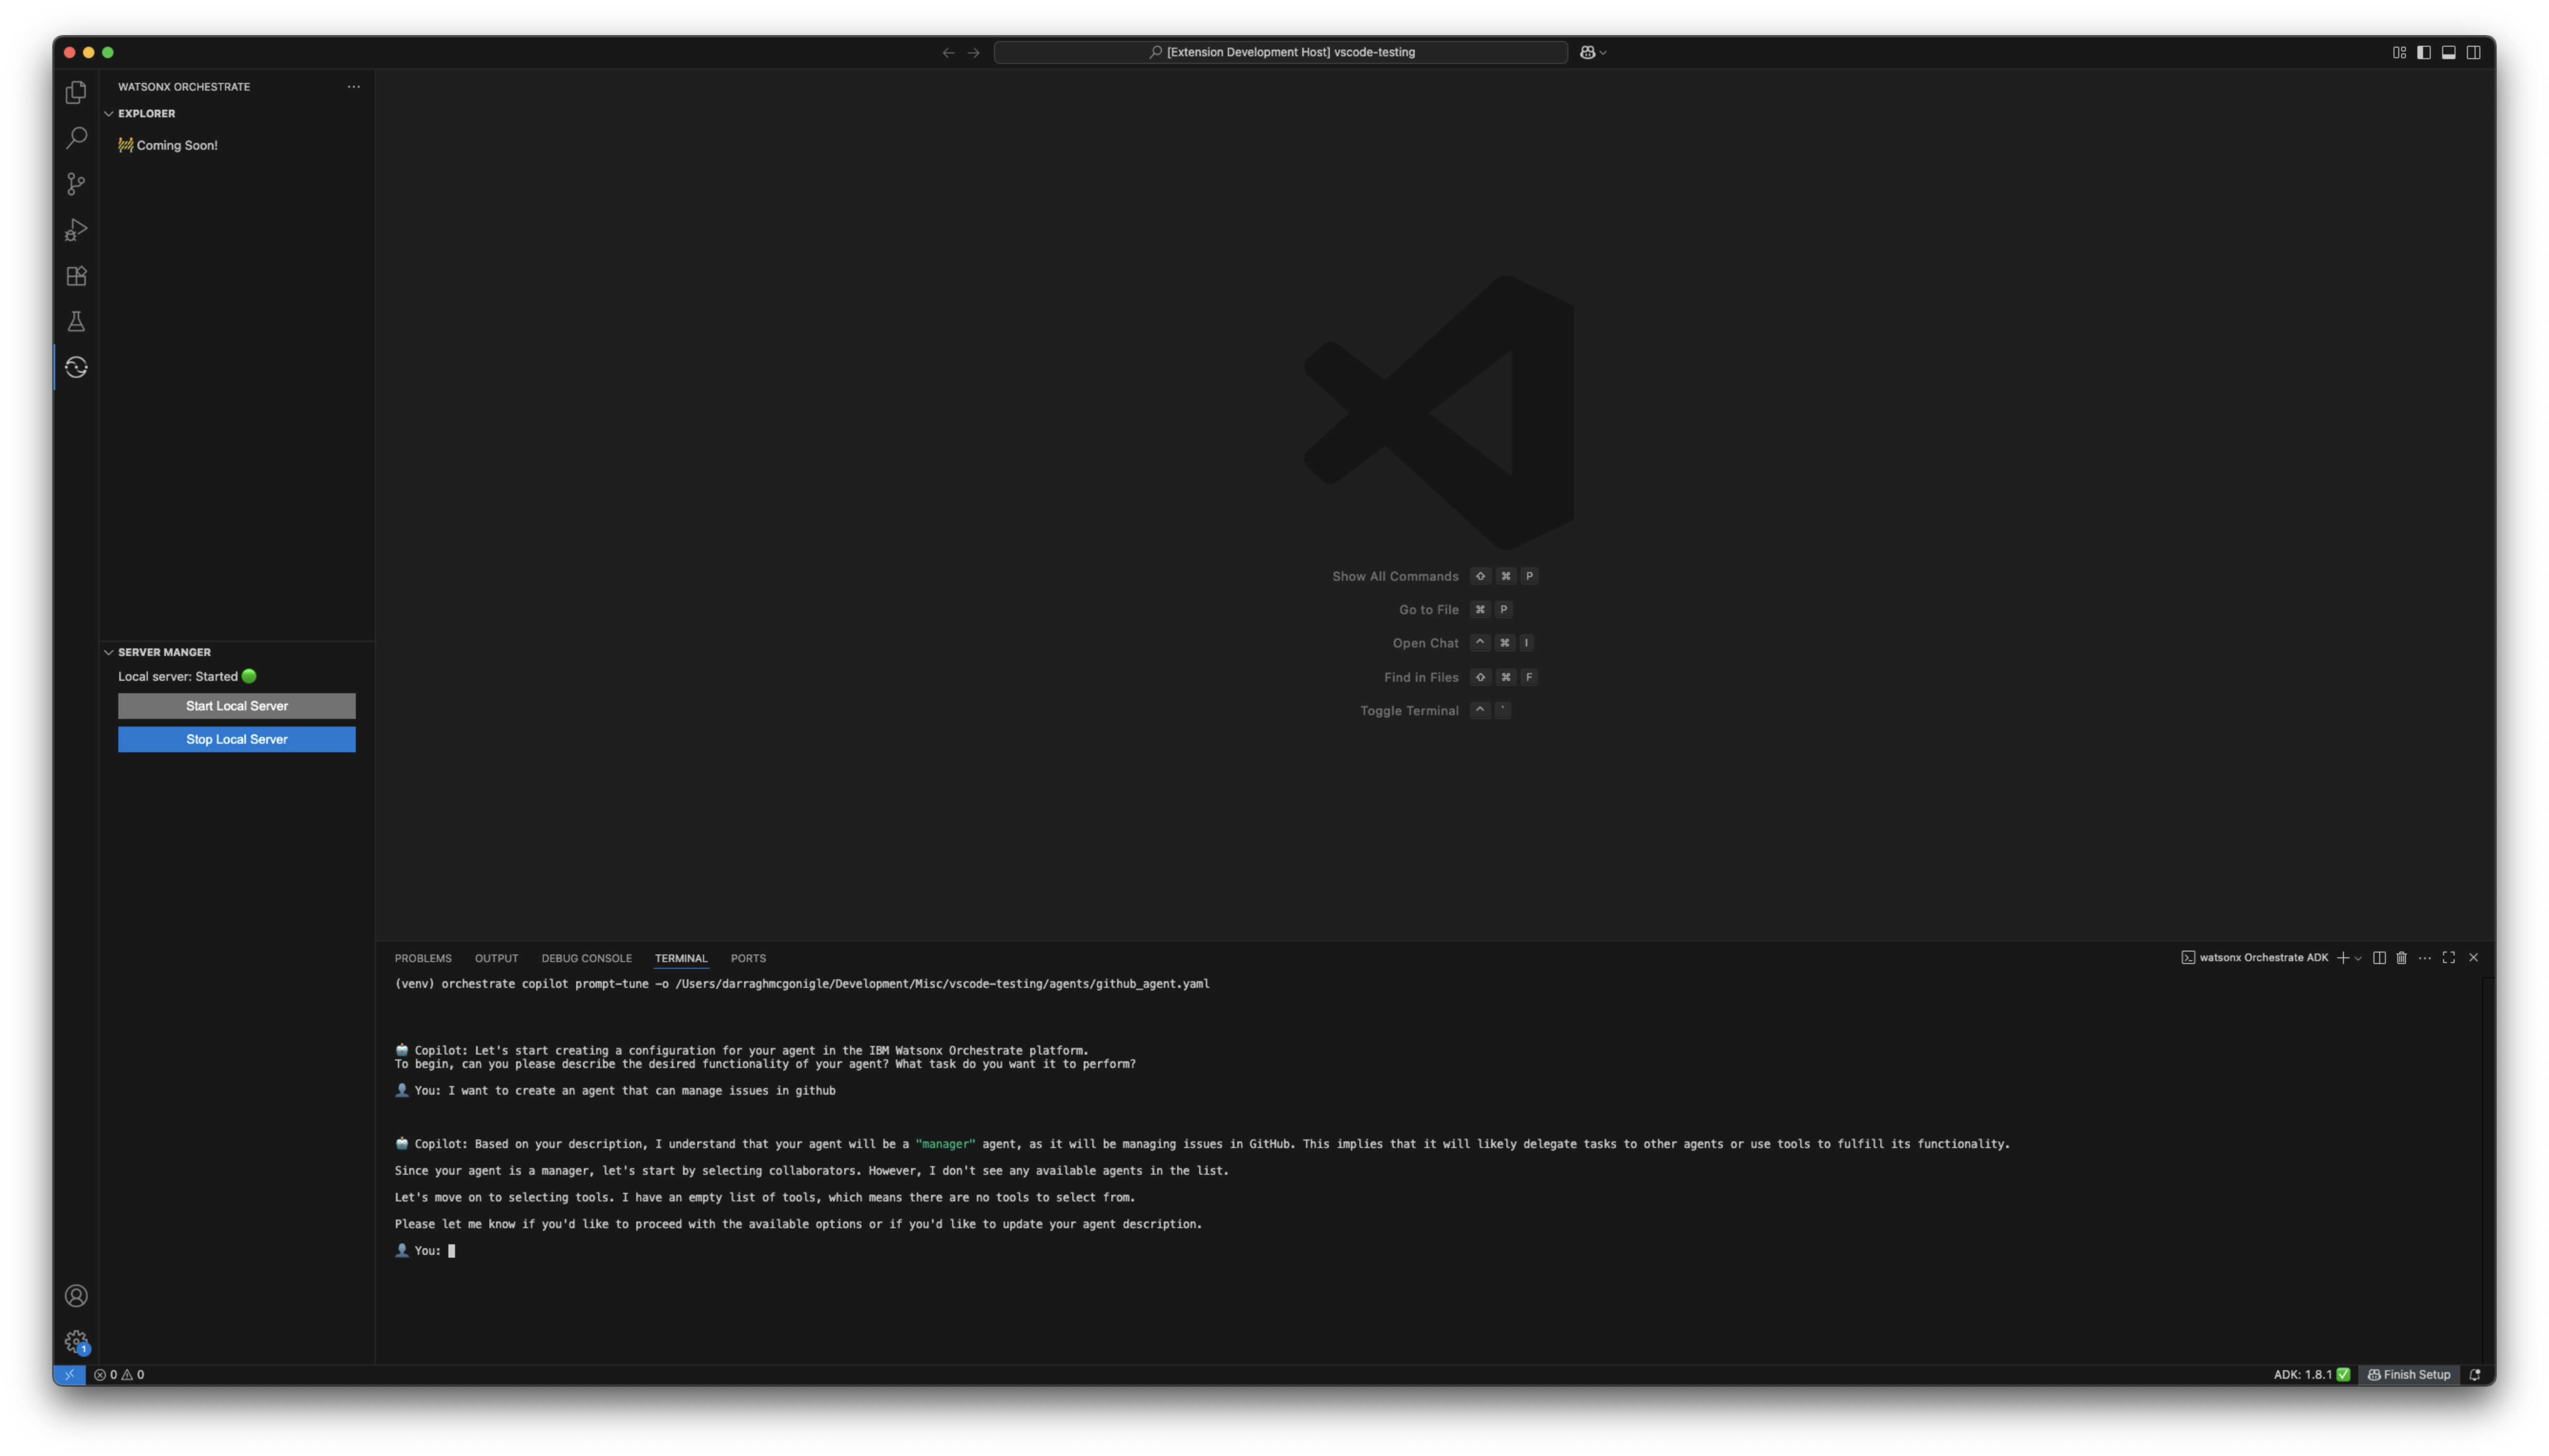Open the Source Control view

click(x=76, y=184)
